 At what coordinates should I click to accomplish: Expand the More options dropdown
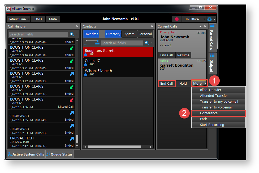[199, 83]
